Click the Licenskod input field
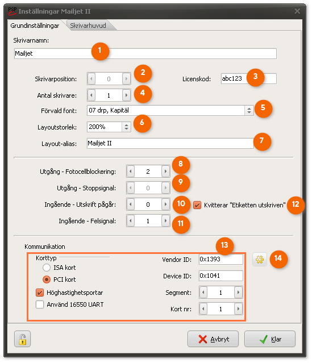Viewport: 312px width, 363px height. (249, 79)
